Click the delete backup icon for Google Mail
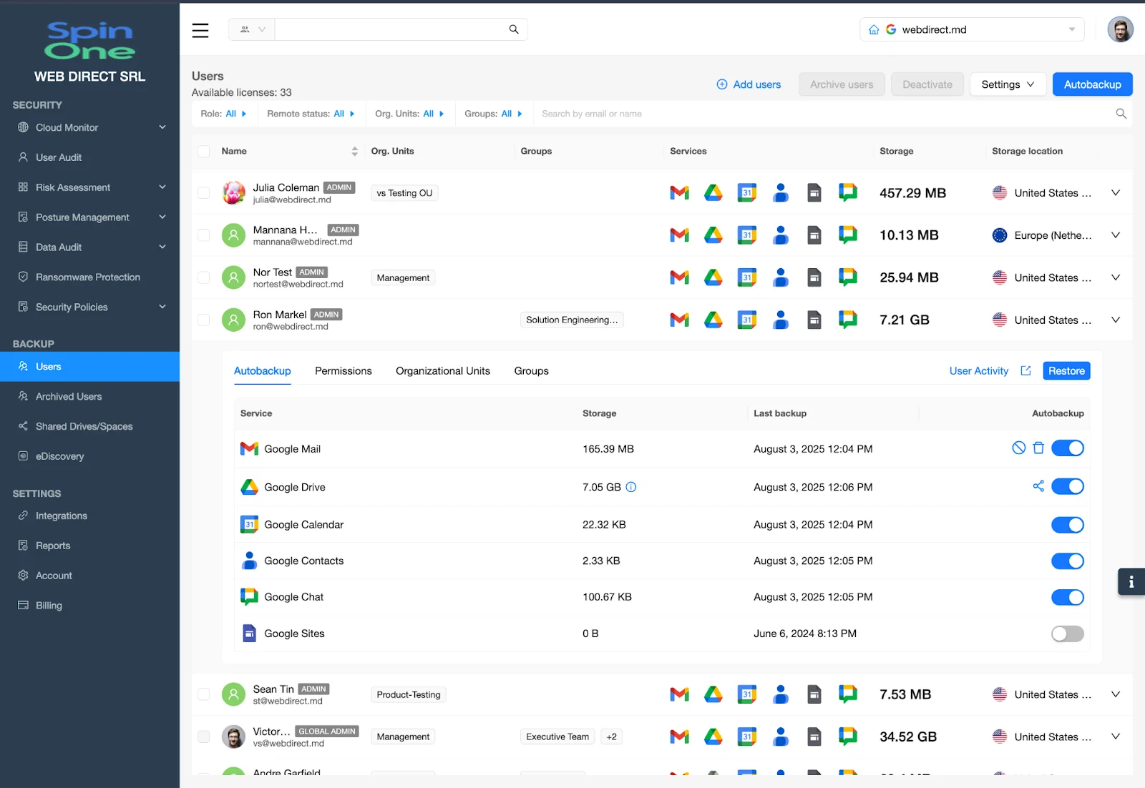The image size is (1145, 788). pyautogui.click(x=1038, y=448)
